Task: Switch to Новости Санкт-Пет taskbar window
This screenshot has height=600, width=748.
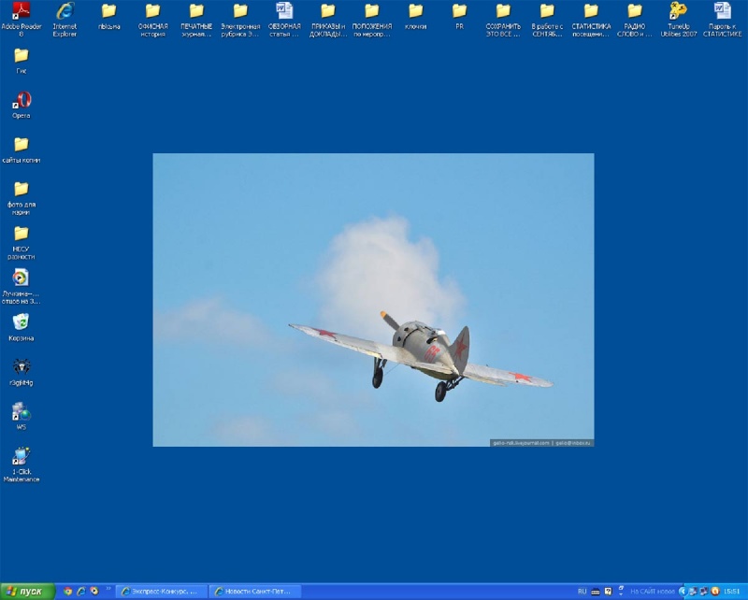Action: tap(255, 592)
